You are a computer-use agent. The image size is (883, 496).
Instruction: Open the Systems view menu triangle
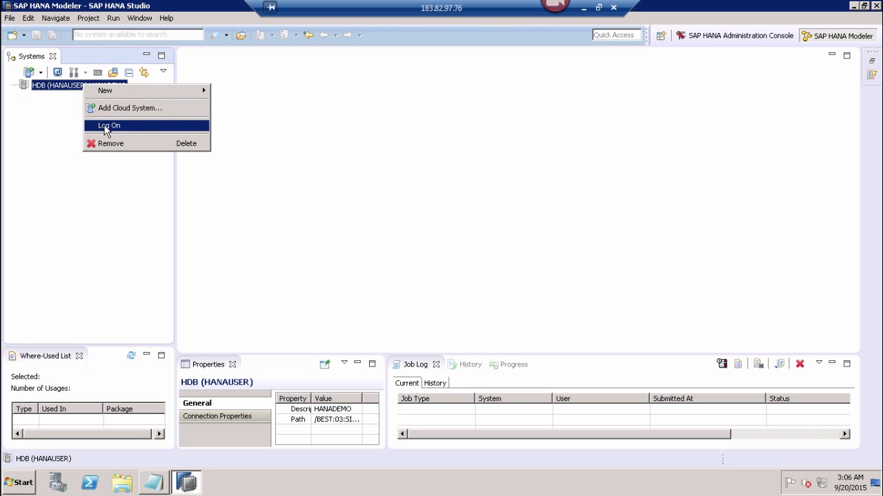pyautogui.click(x=163, y=71)
